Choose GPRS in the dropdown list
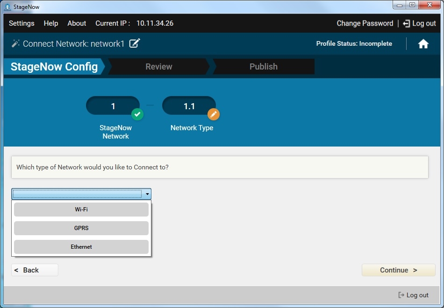The width and height of the screenshot is (444, 308). pos(81,228)
